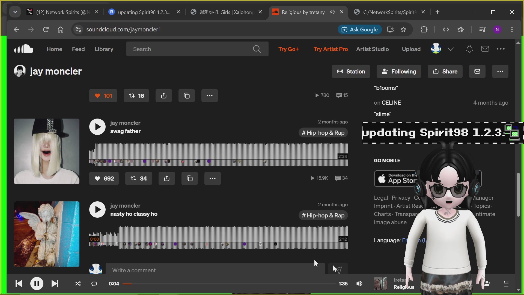Skip to previous track in player
The width and height of the screenshot is (524, 295).
pyautogui.click(x=19, y=284)
